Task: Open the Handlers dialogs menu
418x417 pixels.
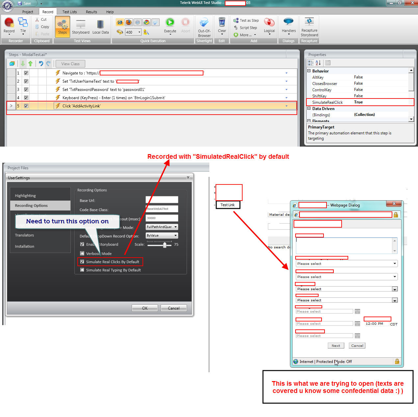Action: pyautogui.click(x=289, y=26)
